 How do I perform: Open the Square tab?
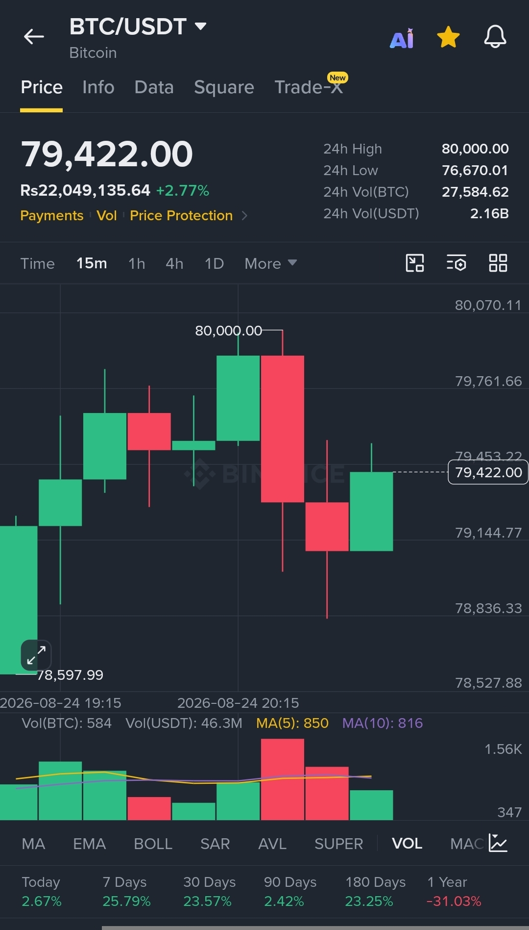[x=224, y=87]
